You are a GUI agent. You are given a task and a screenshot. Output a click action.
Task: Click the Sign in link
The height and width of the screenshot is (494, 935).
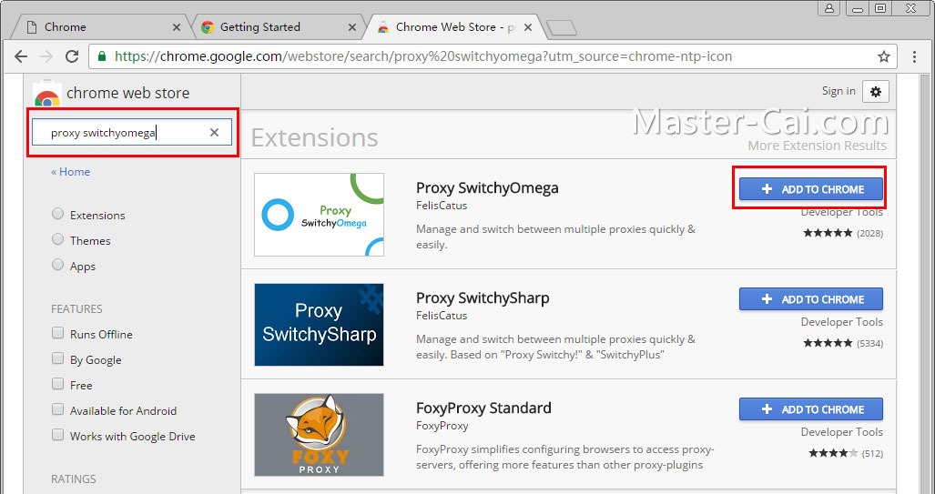838,91
